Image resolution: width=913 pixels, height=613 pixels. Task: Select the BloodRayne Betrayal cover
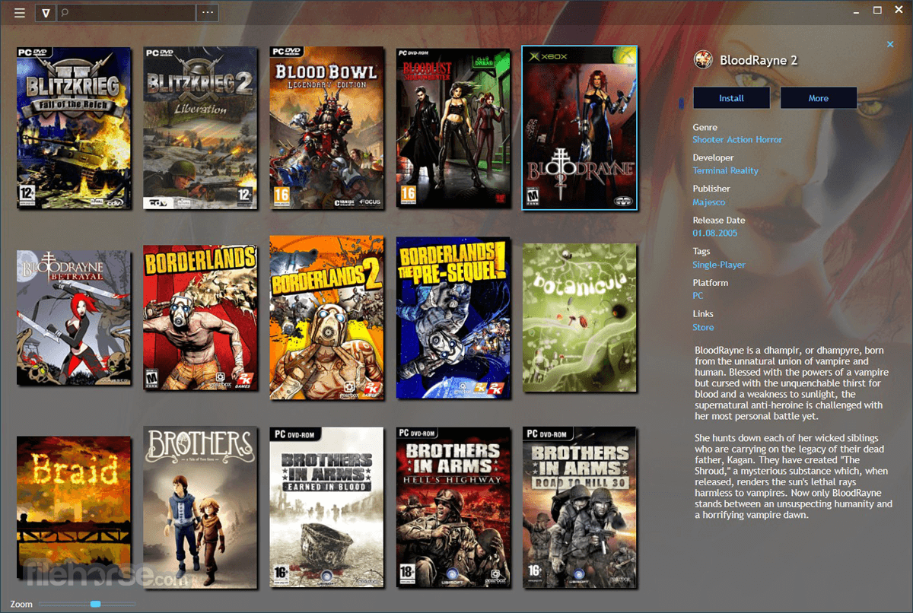74,318
